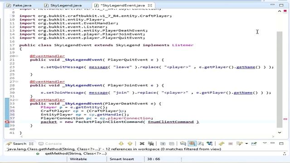290x163 pixels.
Task: Click horizontal scrollbar left arrow in editor
Action: pyautogui.click(x=22, y=137)
